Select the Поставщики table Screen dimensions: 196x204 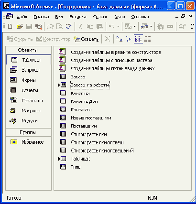[x=84, y=126]
